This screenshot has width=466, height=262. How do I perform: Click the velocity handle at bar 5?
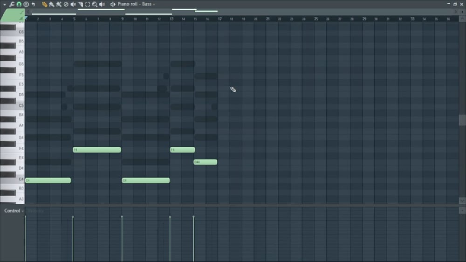(73, 217)
